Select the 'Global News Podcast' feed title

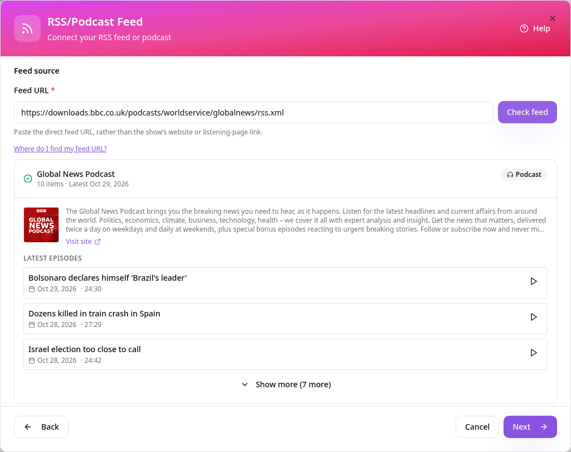pyautogui.click(x=76, y=174)
